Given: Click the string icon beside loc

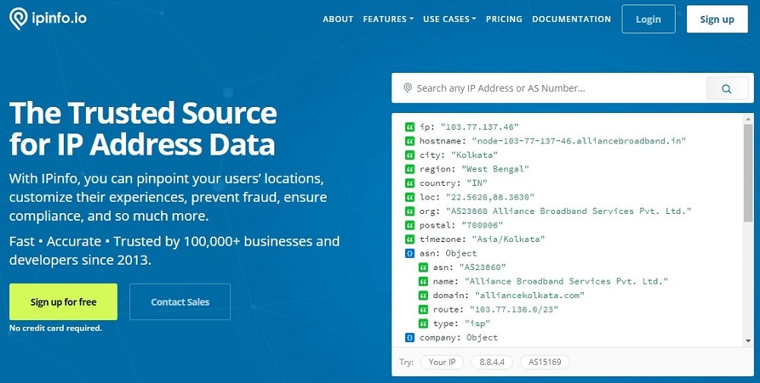Looking at the screenshot, I should pyautogui.click(x=410, y=197).
